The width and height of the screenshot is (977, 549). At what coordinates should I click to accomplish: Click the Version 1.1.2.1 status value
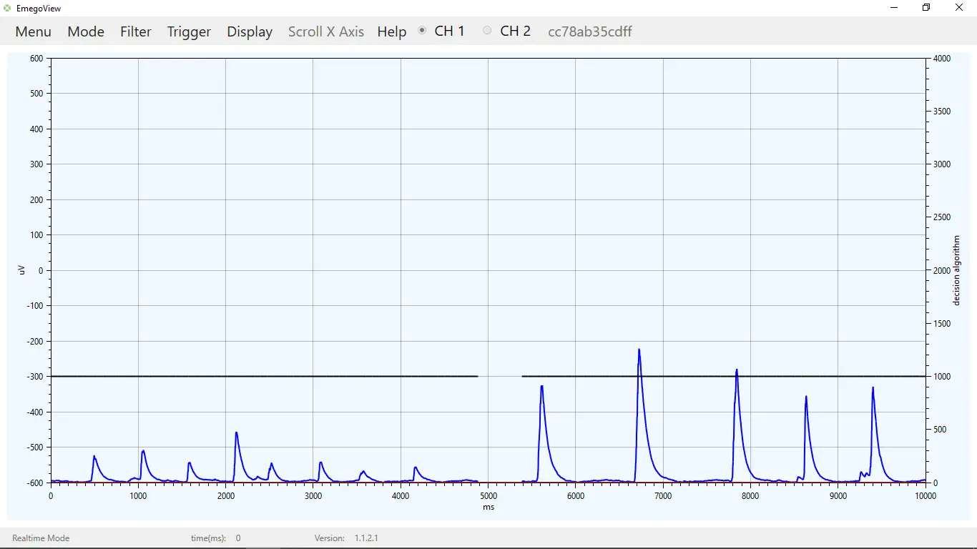click(366, 538)
